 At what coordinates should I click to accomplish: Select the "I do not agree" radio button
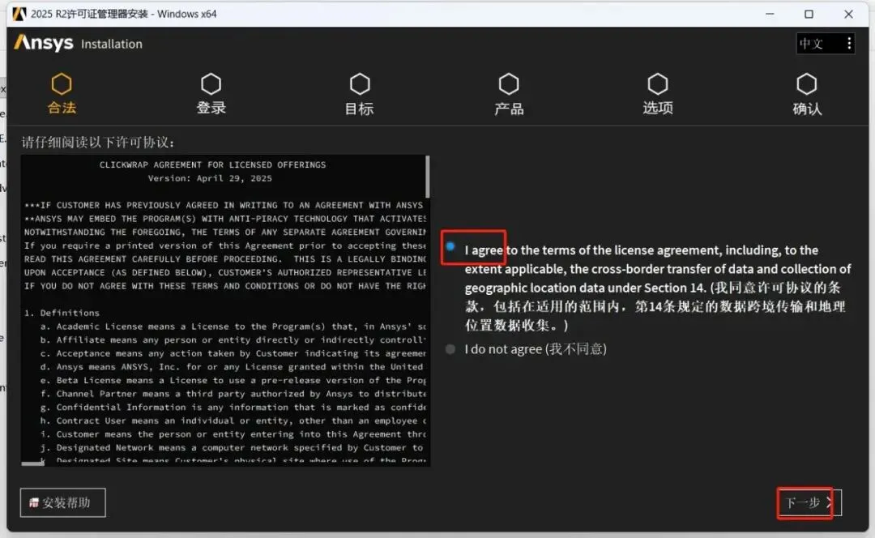tap(450, 349)
